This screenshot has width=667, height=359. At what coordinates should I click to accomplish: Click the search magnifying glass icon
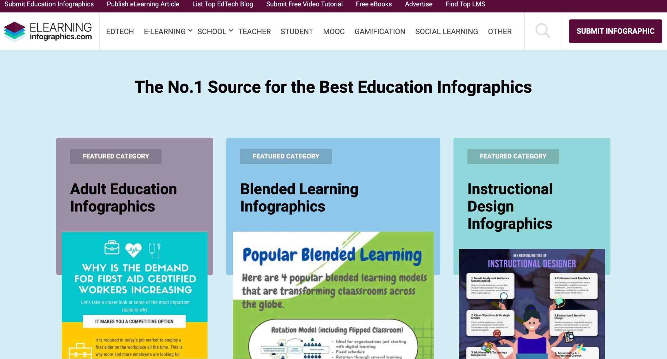coord(542,31)
